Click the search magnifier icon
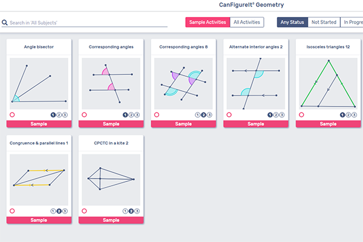Image resolution: width=363 pixels, height=242 pixels. coord(5,23)
